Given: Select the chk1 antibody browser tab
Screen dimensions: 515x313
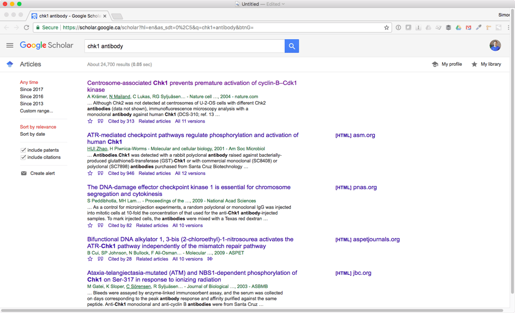Looking at the screenshot, I should pos(69,16).
